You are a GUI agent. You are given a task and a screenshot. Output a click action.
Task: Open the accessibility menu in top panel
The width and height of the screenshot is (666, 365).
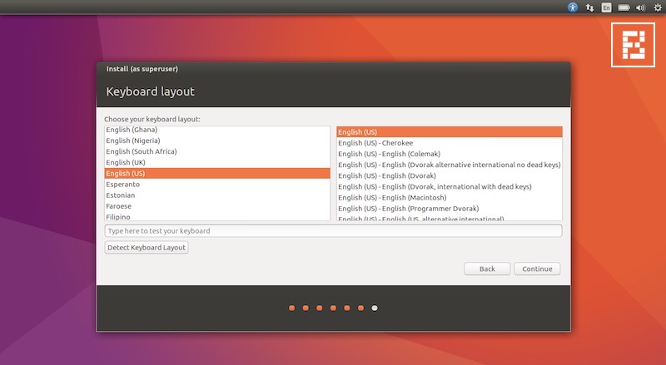(573, 7)
